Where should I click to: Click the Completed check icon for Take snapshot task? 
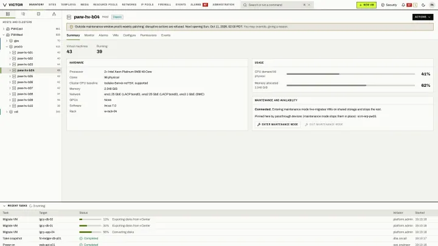pyautogui.click(x=81, y=239)
